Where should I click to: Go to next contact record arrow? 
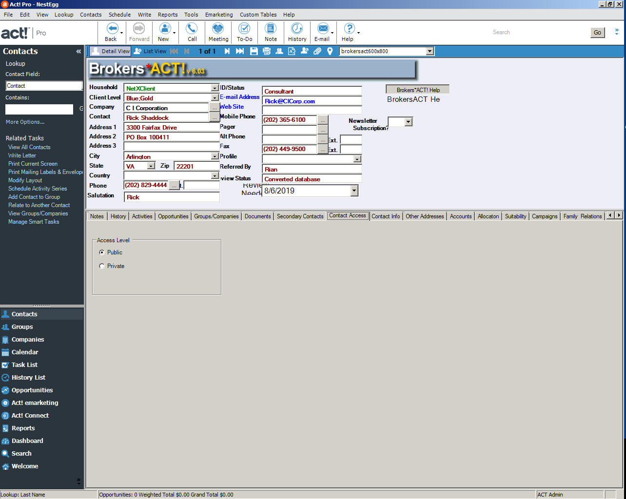coord(227,51)
